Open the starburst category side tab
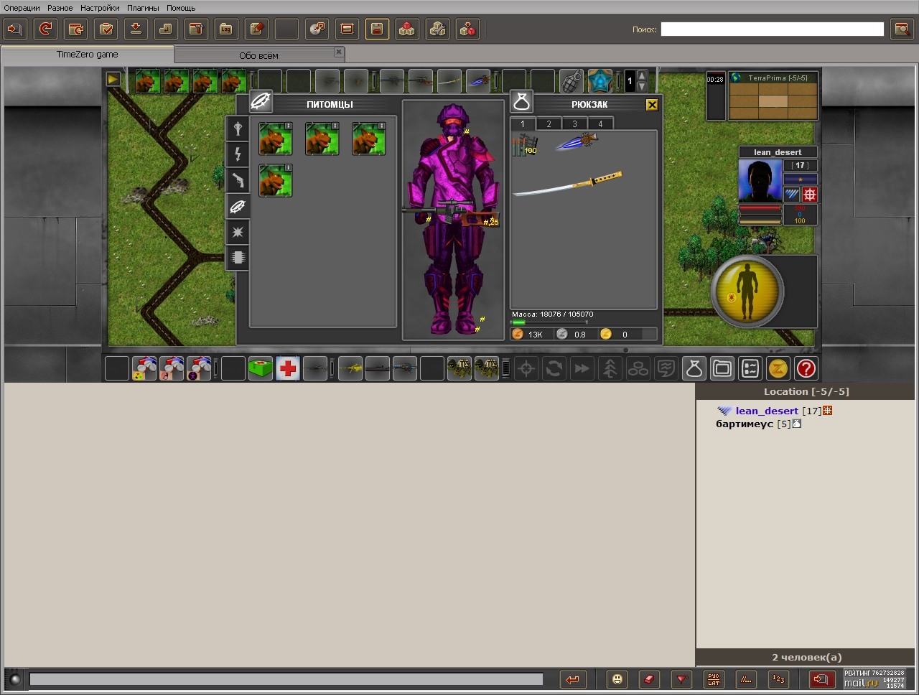Viewport: 919px width, 695px height. (238, 232)
